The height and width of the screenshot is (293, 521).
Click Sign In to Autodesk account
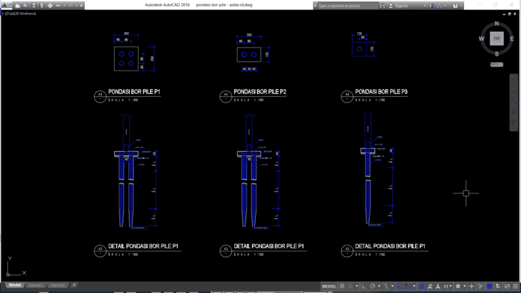click(398, 5)
